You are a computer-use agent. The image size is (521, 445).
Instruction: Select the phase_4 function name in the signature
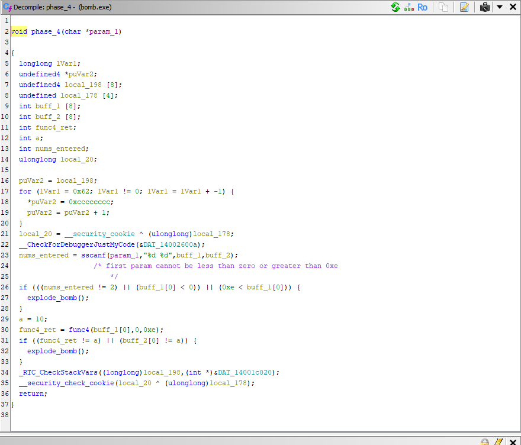[46, 31]
